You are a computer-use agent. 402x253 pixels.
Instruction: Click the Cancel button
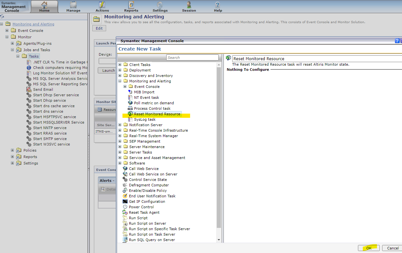pyautogui.click(x=393, y=248)
